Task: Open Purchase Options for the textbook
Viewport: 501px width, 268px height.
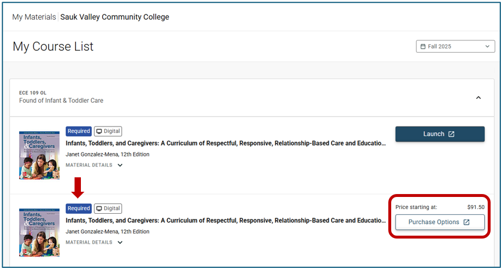Action: [x=439, y=222]
